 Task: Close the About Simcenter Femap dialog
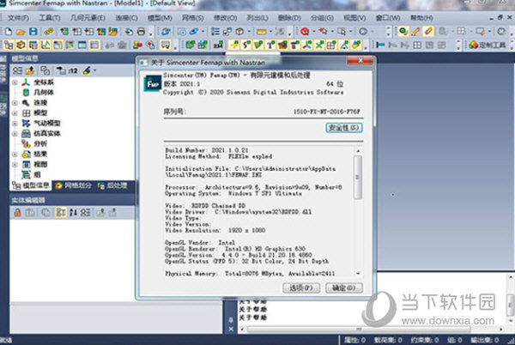point(360,60)
